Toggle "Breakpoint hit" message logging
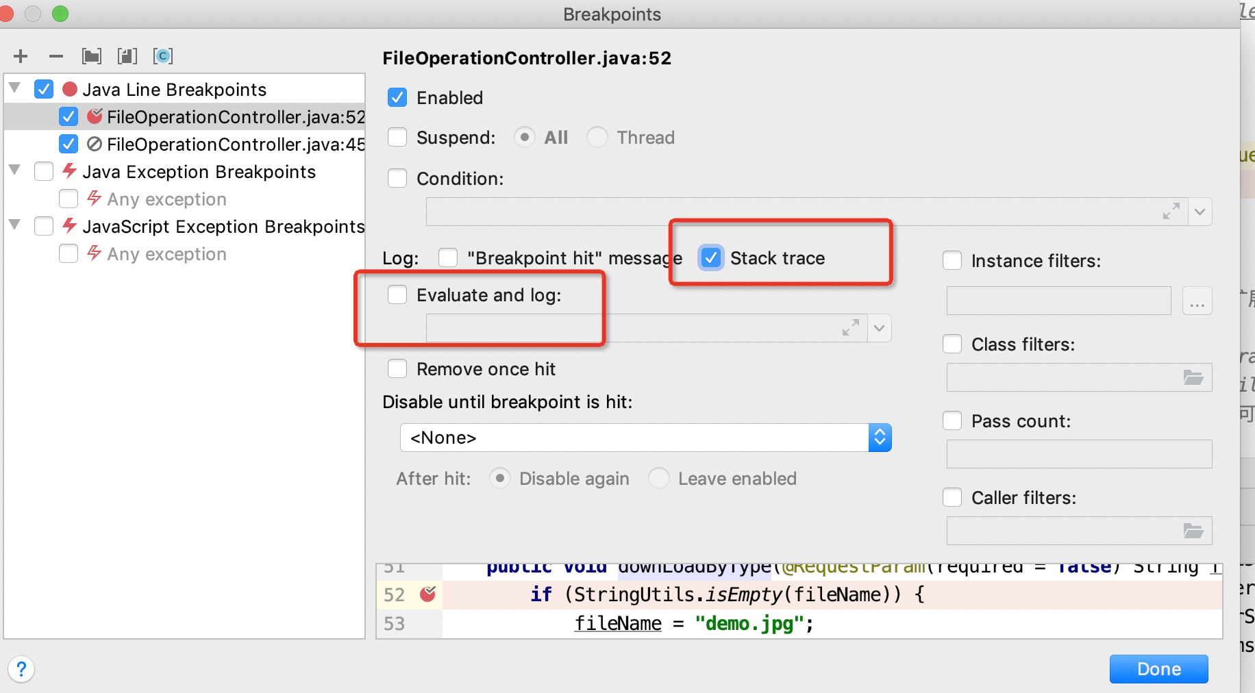The width and height of the screenshot is (1255, 693). click(x=448, y=257)
